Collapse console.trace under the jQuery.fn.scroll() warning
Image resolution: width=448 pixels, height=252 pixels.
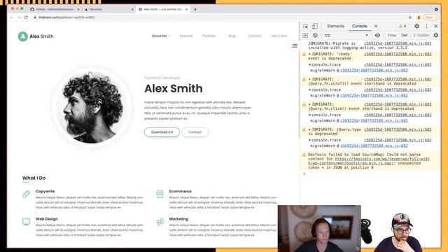309,90
